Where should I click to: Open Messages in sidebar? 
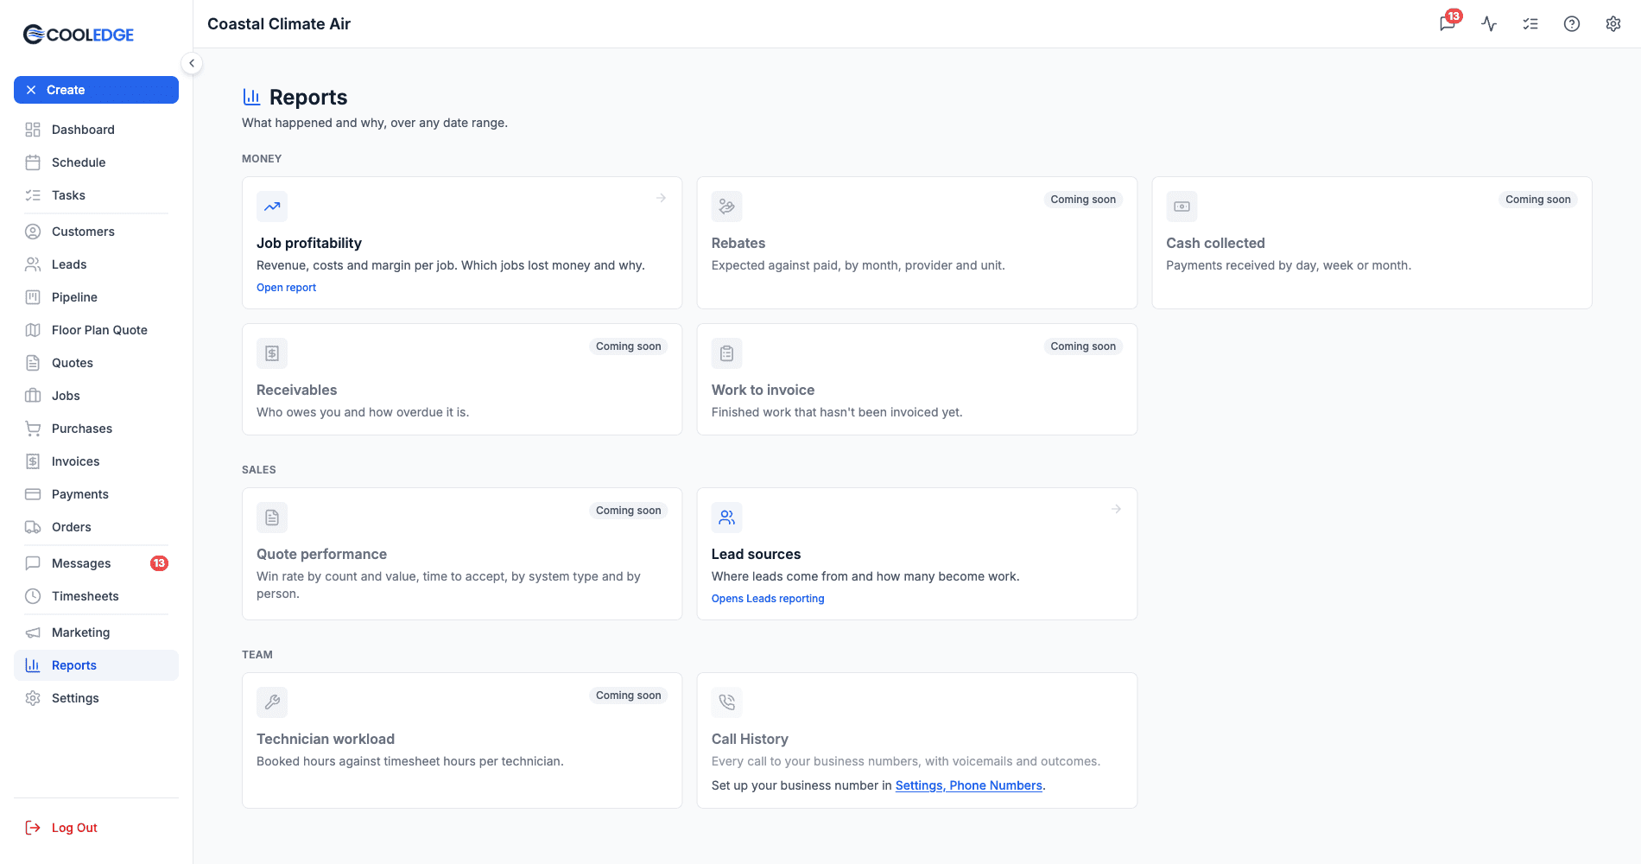pyautogui.click(x=96, y=563)
